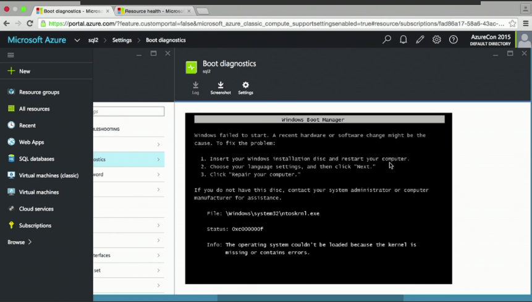The width and height of the screenshot is (532, 302).
Task: Click the macOS red close button
Action: [6, 9]
